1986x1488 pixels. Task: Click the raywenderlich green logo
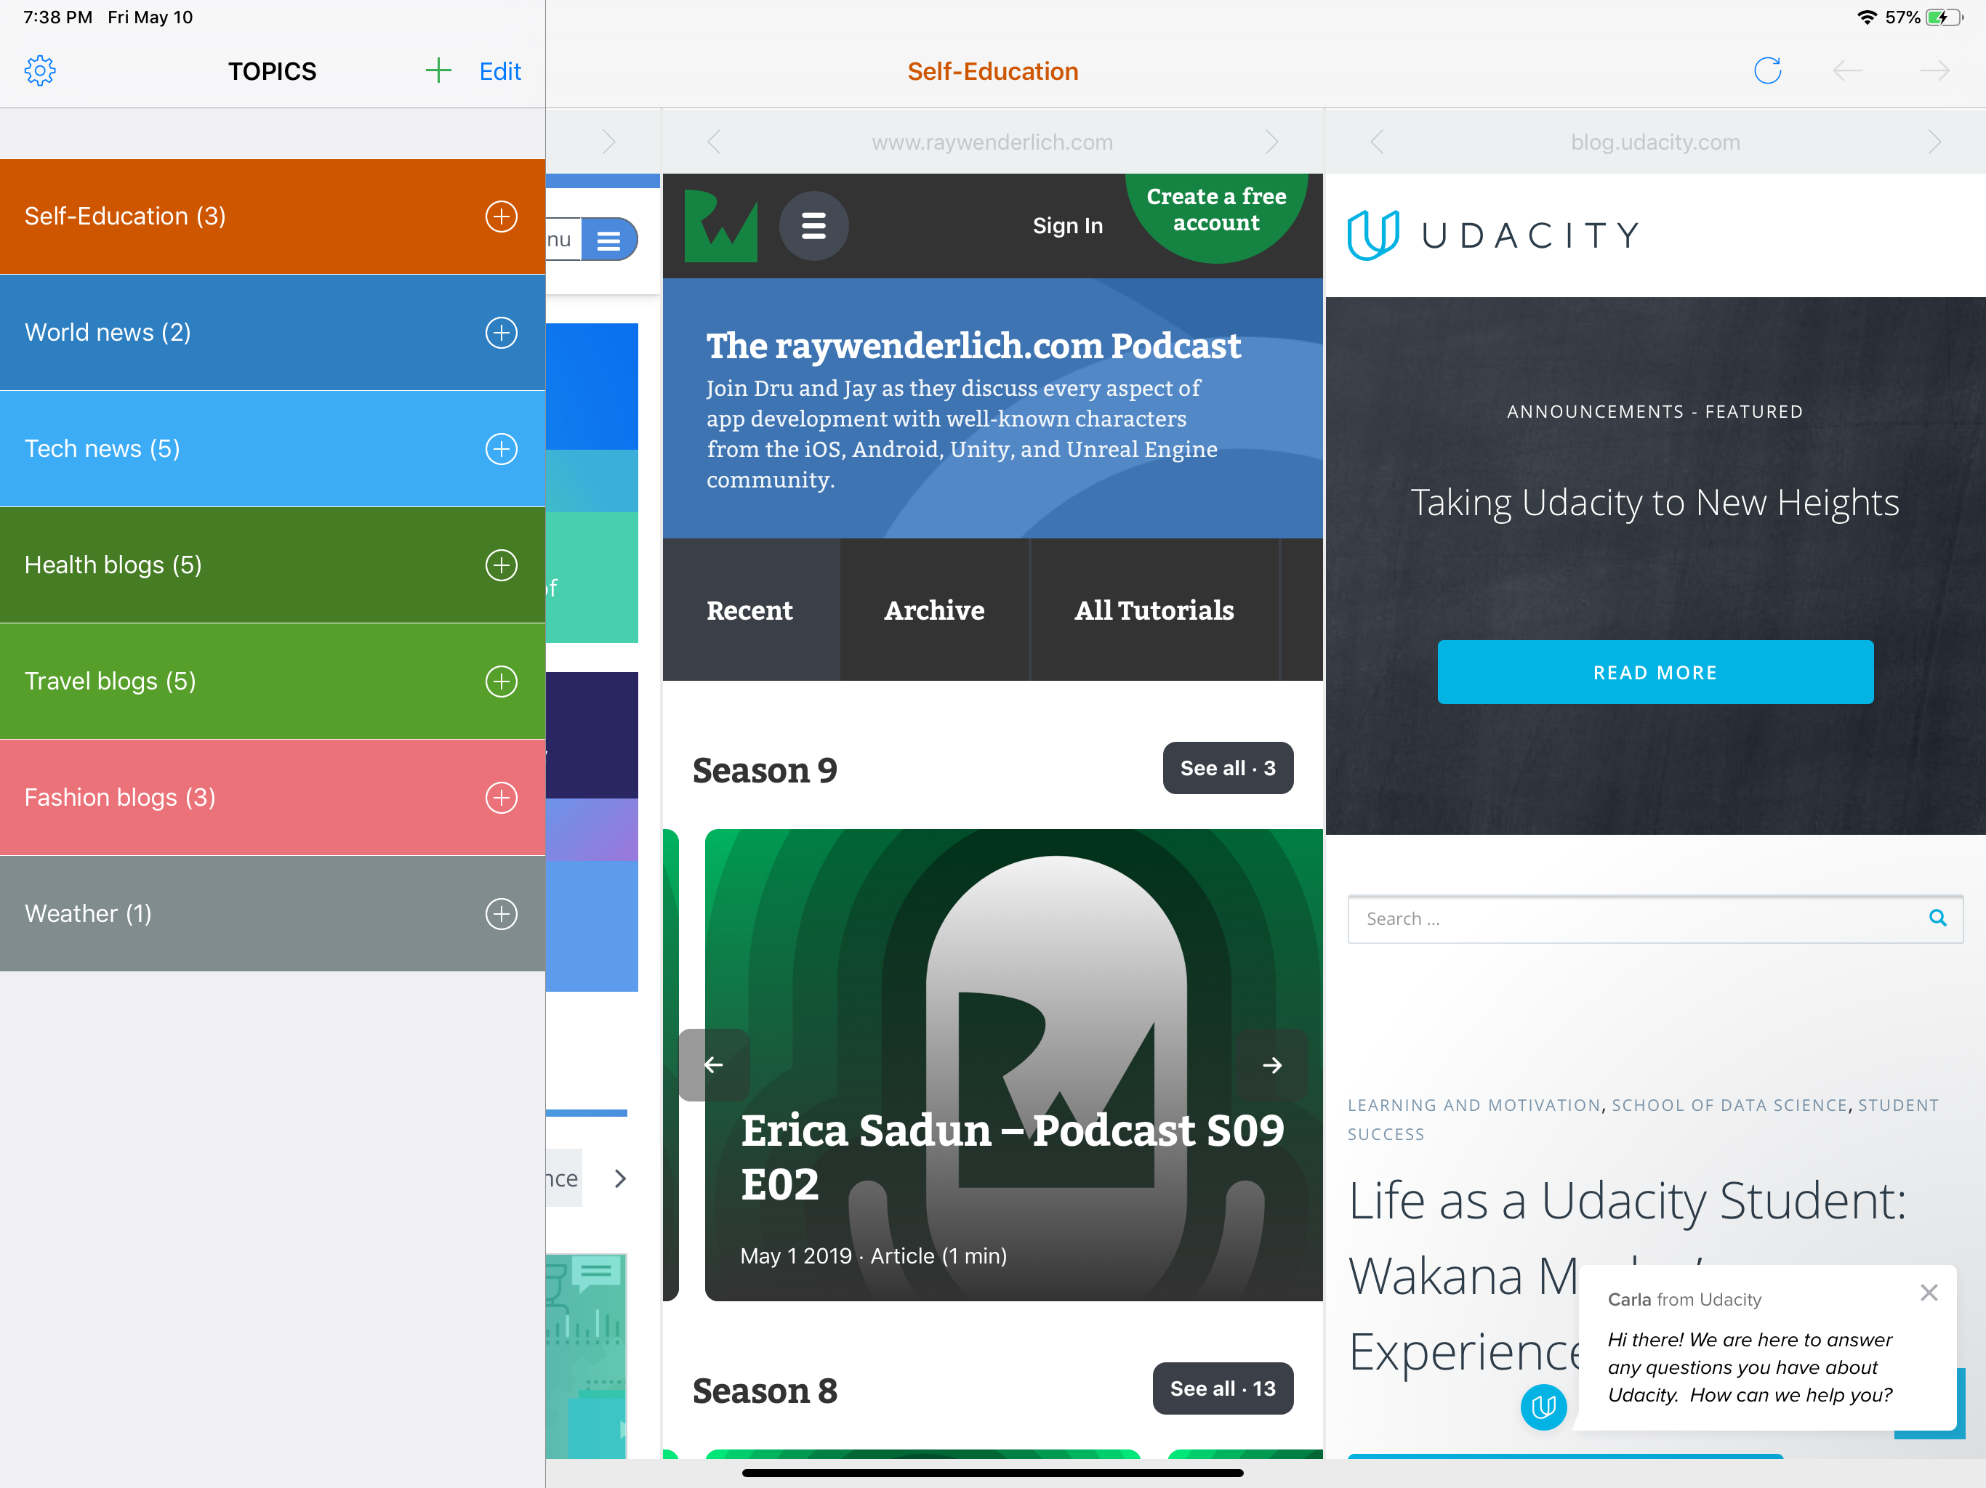tap(720, 225)
